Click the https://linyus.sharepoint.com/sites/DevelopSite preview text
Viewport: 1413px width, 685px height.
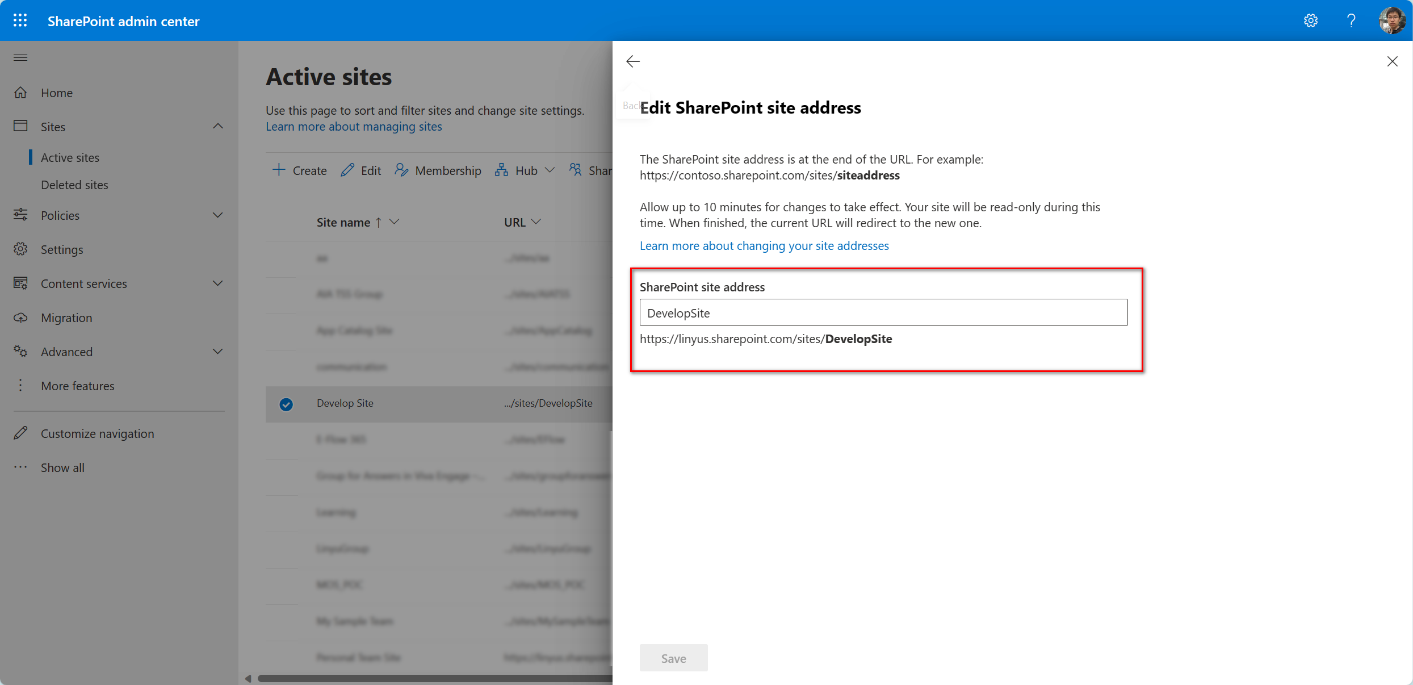(766, 339)
